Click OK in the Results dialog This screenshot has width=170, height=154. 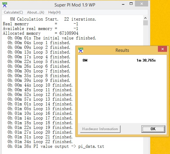coord(153,129)
